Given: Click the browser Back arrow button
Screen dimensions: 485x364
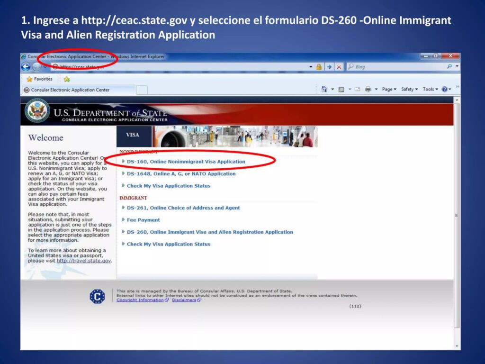Looking at the screenshot, I should coord(26,67).
